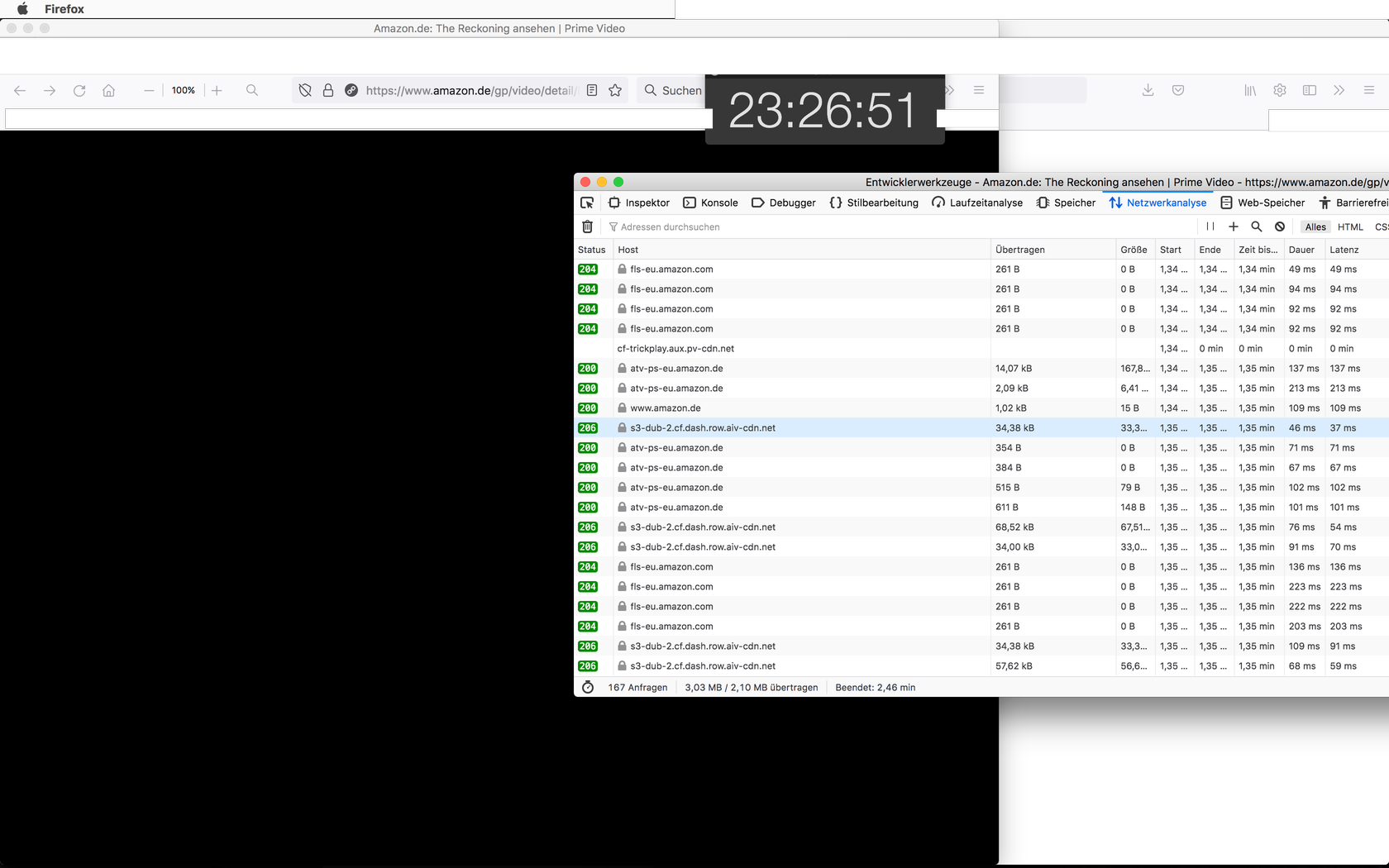Sort requests by Übertragen column
Screen dimensions: 1389x868
coord(1053,250)
